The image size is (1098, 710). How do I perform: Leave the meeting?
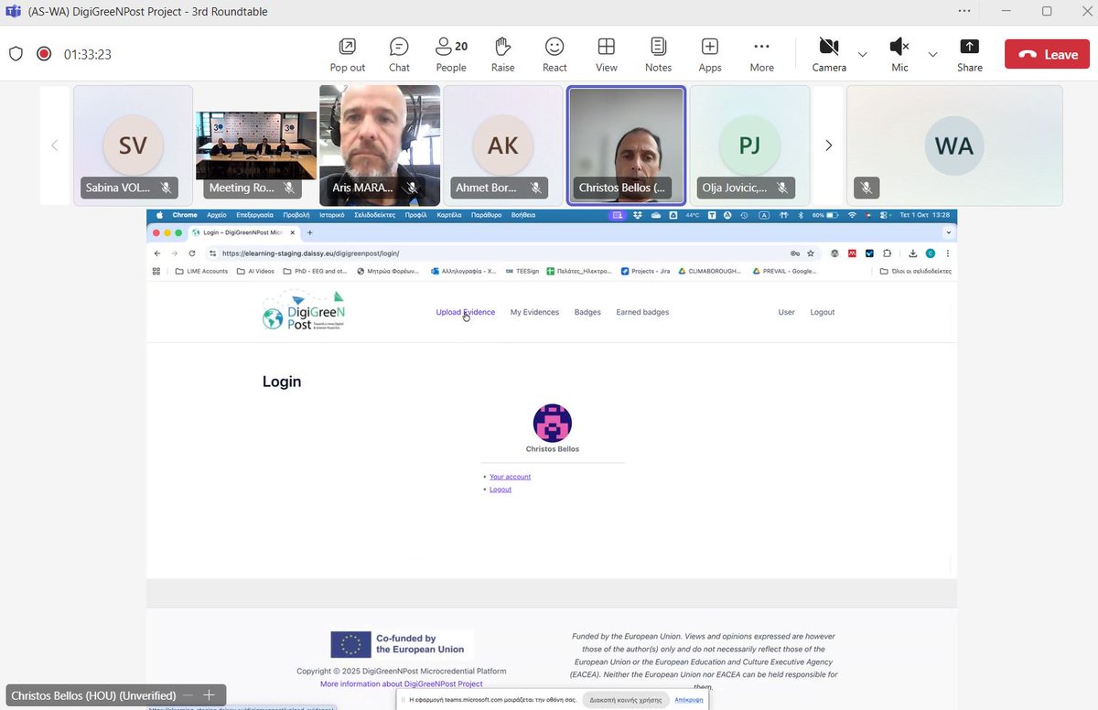click(x=1047, y=54)
